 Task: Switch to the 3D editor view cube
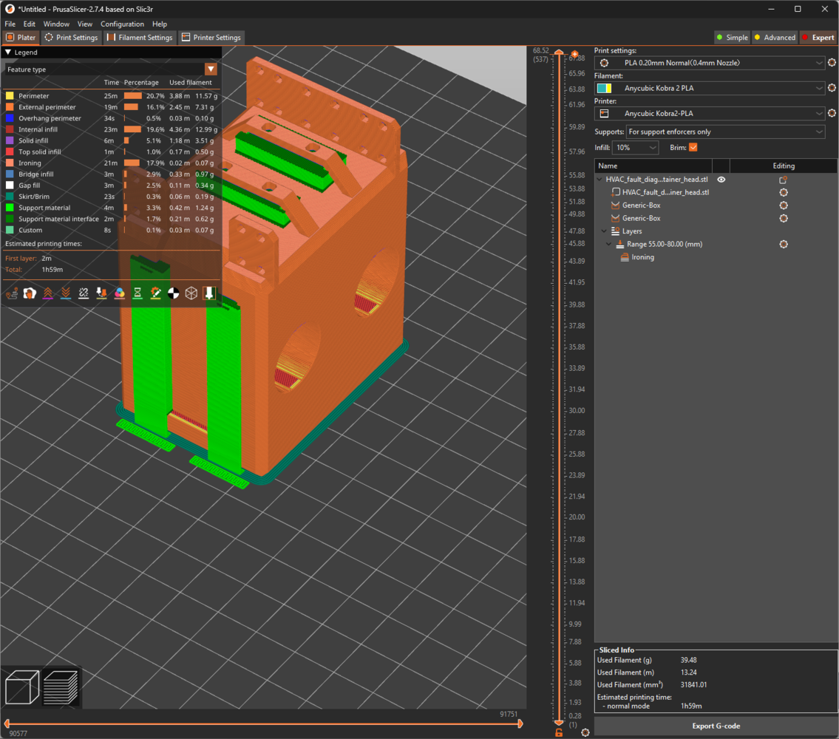coord(22,687)
